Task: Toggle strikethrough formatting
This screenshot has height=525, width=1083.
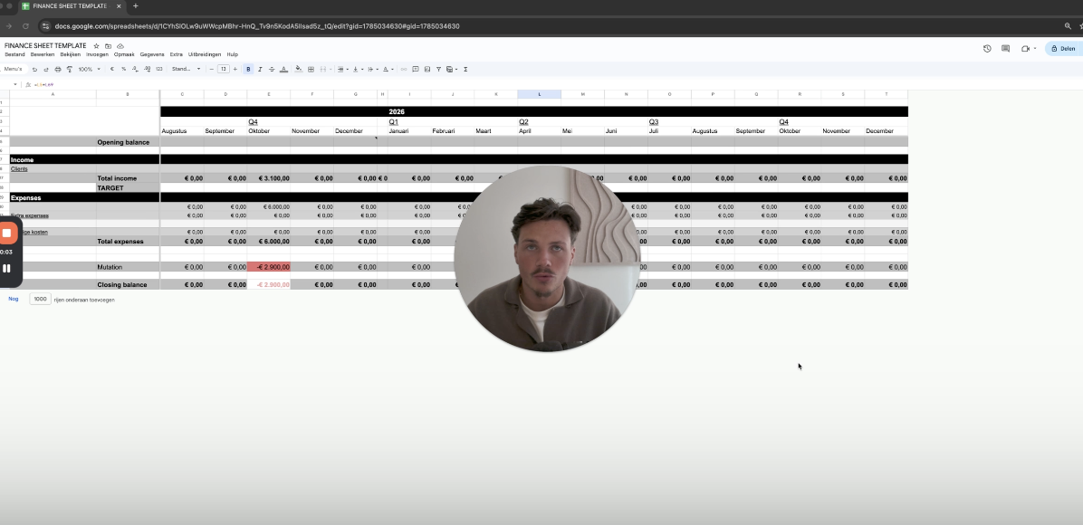Action: [x=272, y=69]
